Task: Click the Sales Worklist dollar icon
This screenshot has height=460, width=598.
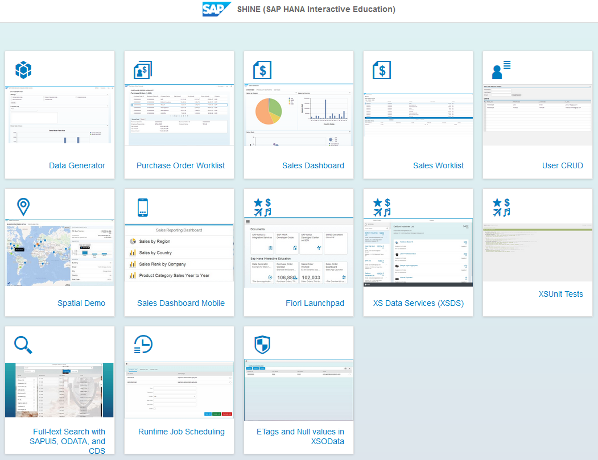Action: 382,70
